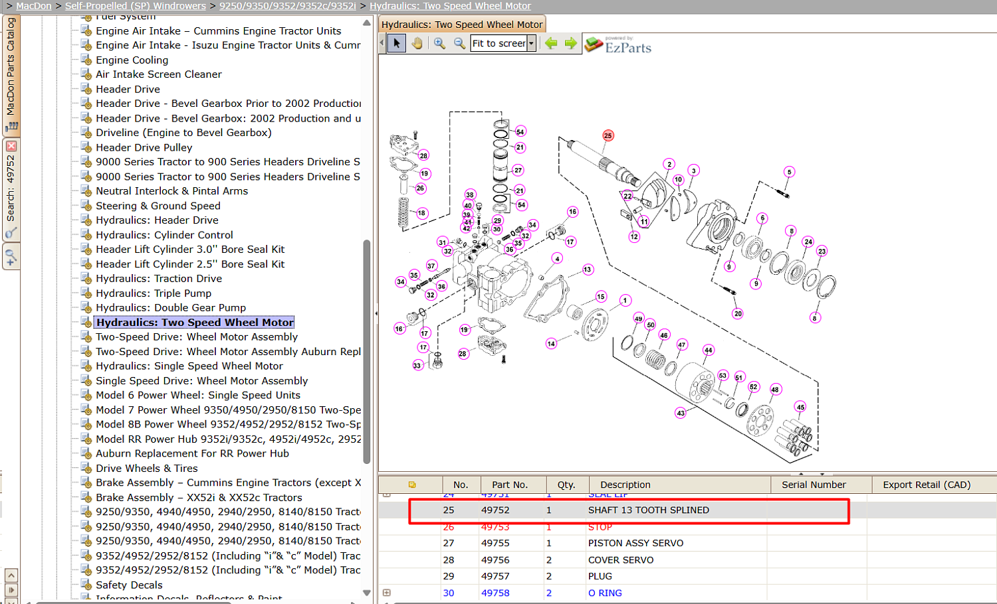Open the Hydraulics: Two Speed Wheel Motor breadcrumb
Viewport: 997px width, 604px height.
pos(451,6)
